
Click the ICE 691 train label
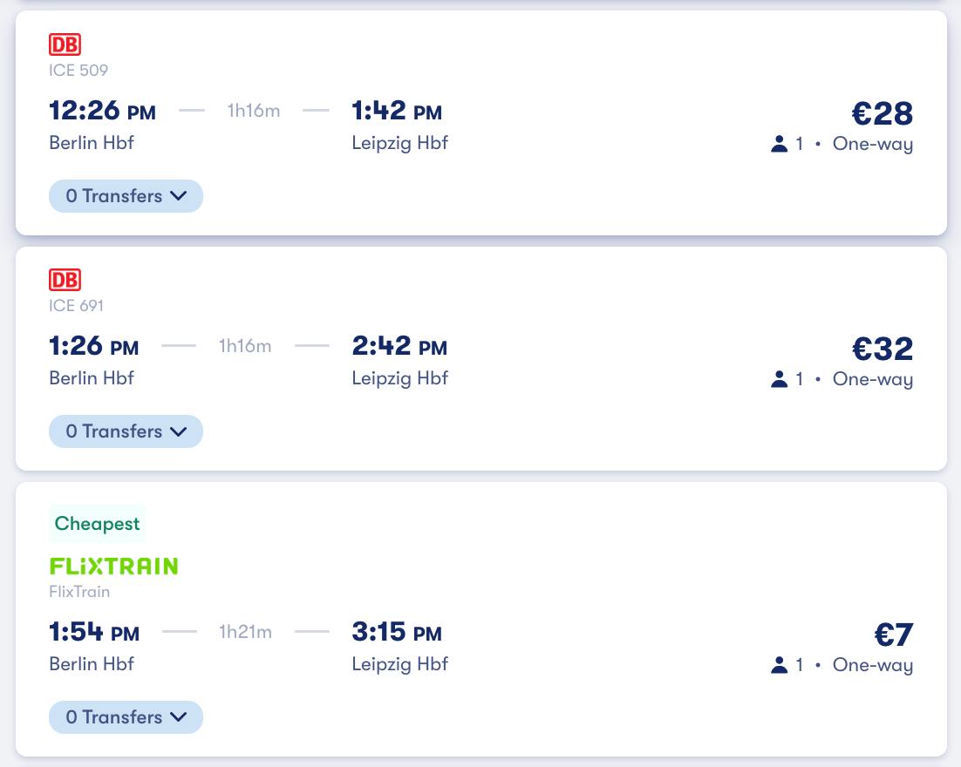77,306
